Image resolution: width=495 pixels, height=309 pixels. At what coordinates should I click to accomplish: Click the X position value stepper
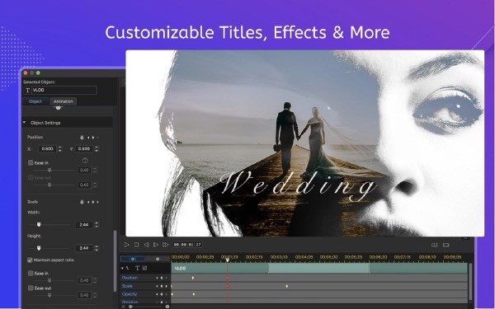pos(60,149)
